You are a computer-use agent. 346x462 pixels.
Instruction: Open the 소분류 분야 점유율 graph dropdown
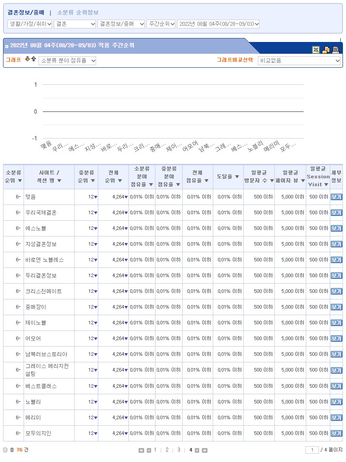(x=67, y=61)
